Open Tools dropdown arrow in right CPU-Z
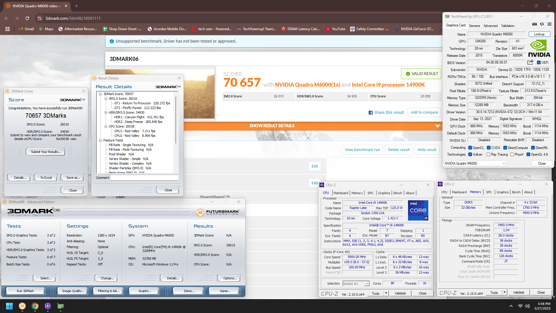556x313 pixels. 504,292
